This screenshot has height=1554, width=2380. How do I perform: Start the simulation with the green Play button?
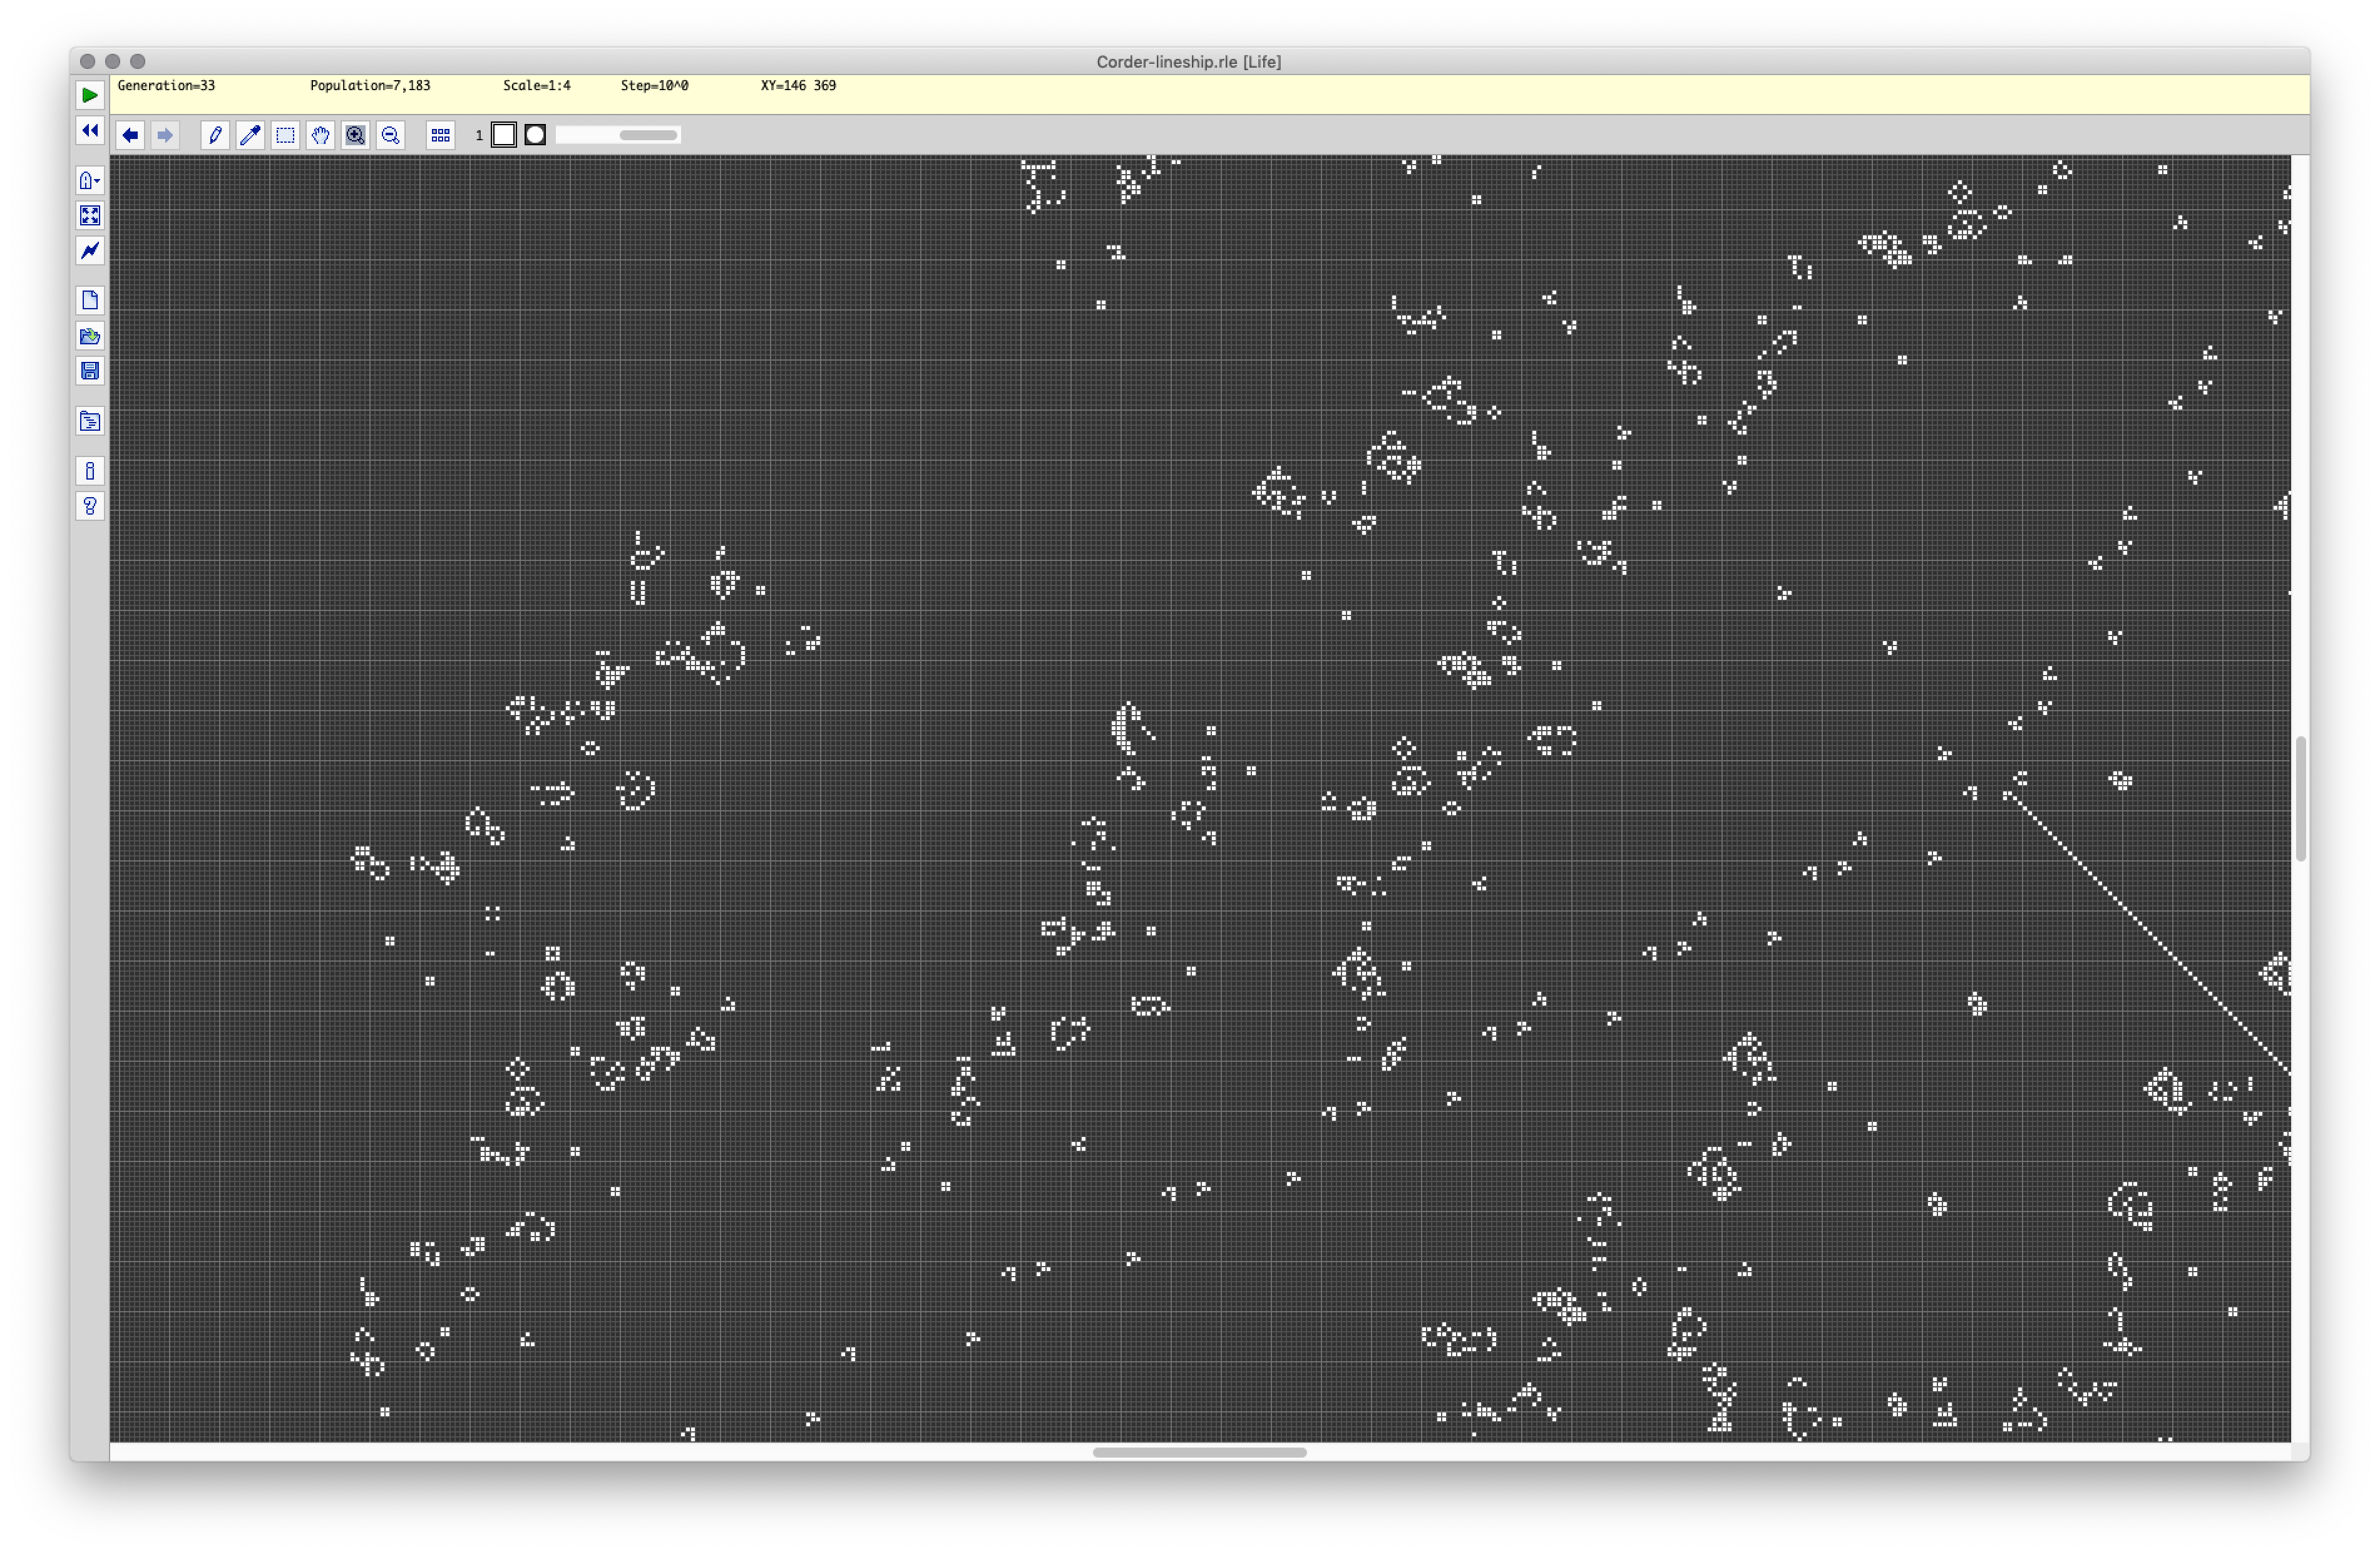90,95
